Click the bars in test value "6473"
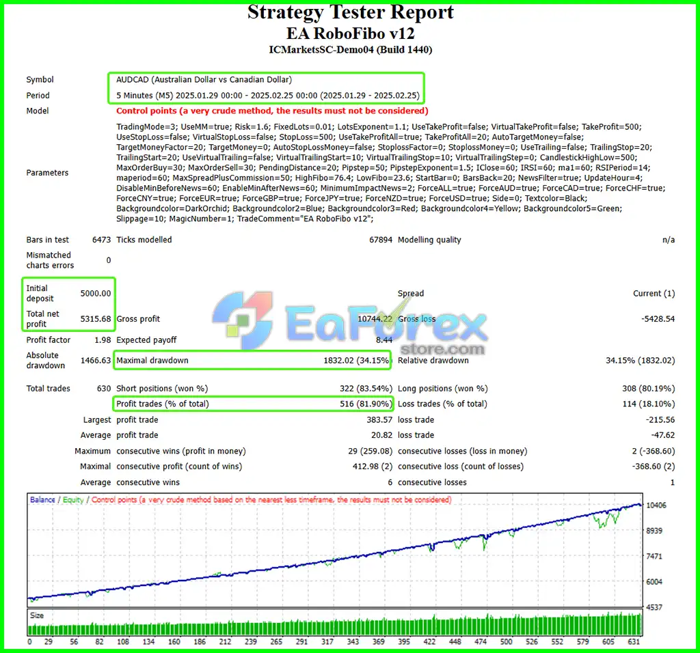Viewport: 700px width, 653px height. [x=101, y=240]
